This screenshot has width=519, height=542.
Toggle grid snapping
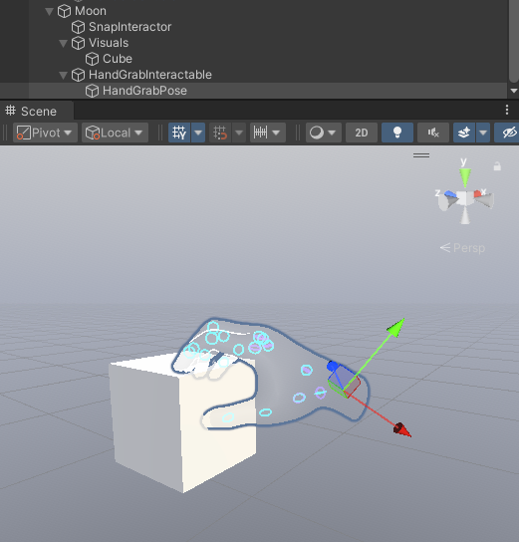[220, 133]
